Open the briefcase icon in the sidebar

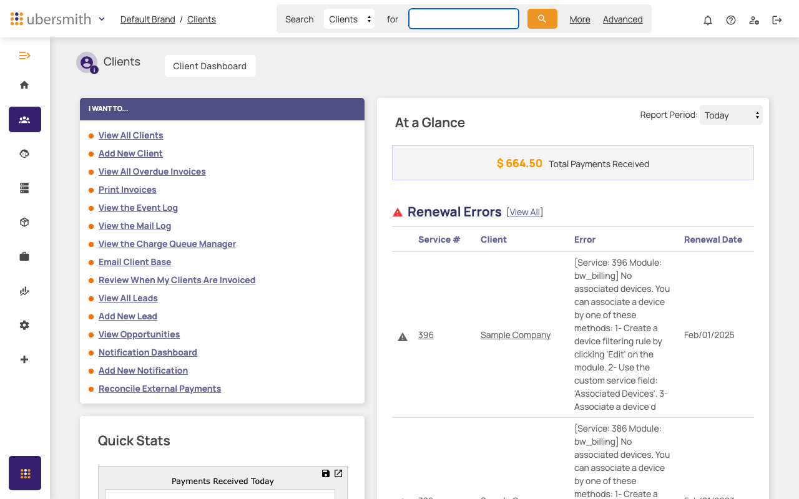(x=24, y=256)
